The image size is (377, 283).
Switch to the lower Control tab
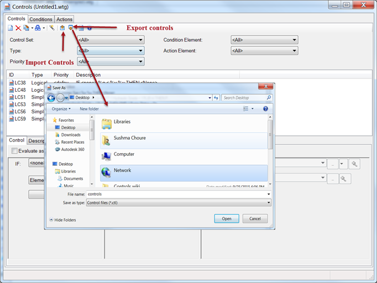[x=17, y=140]
